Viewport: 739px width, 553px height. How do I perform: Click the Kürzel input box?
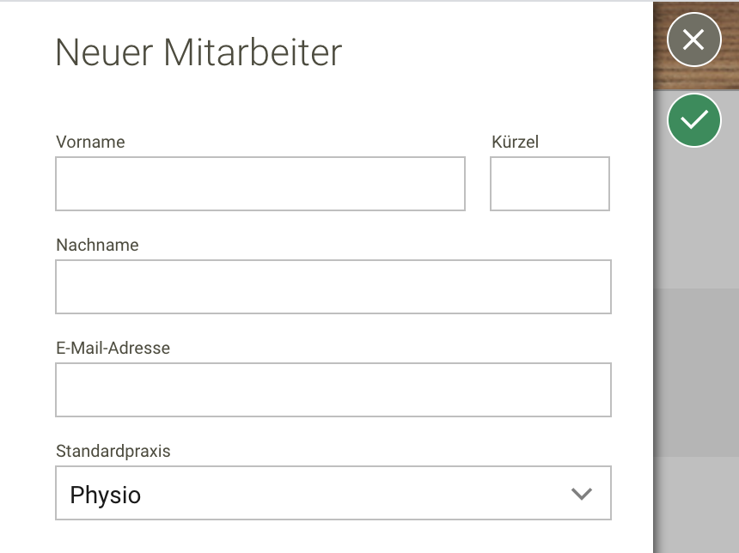point(549,183)
